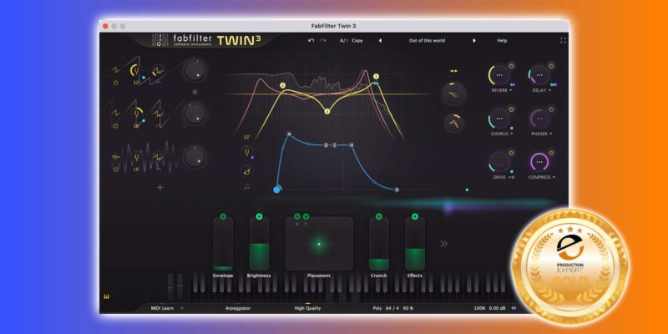Select filter node 2 on the curve
668x334 pixels.
pos(282,86)
